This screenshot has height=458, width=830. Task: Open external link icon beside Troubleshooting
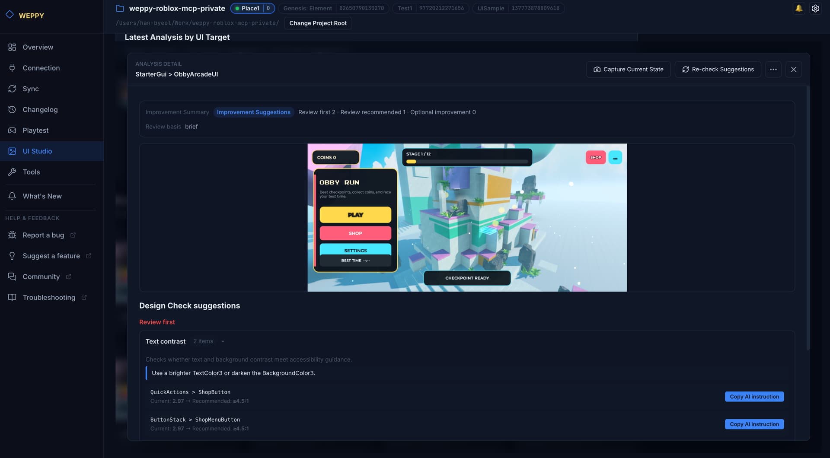pyautogui.click(x=84, y=297)
